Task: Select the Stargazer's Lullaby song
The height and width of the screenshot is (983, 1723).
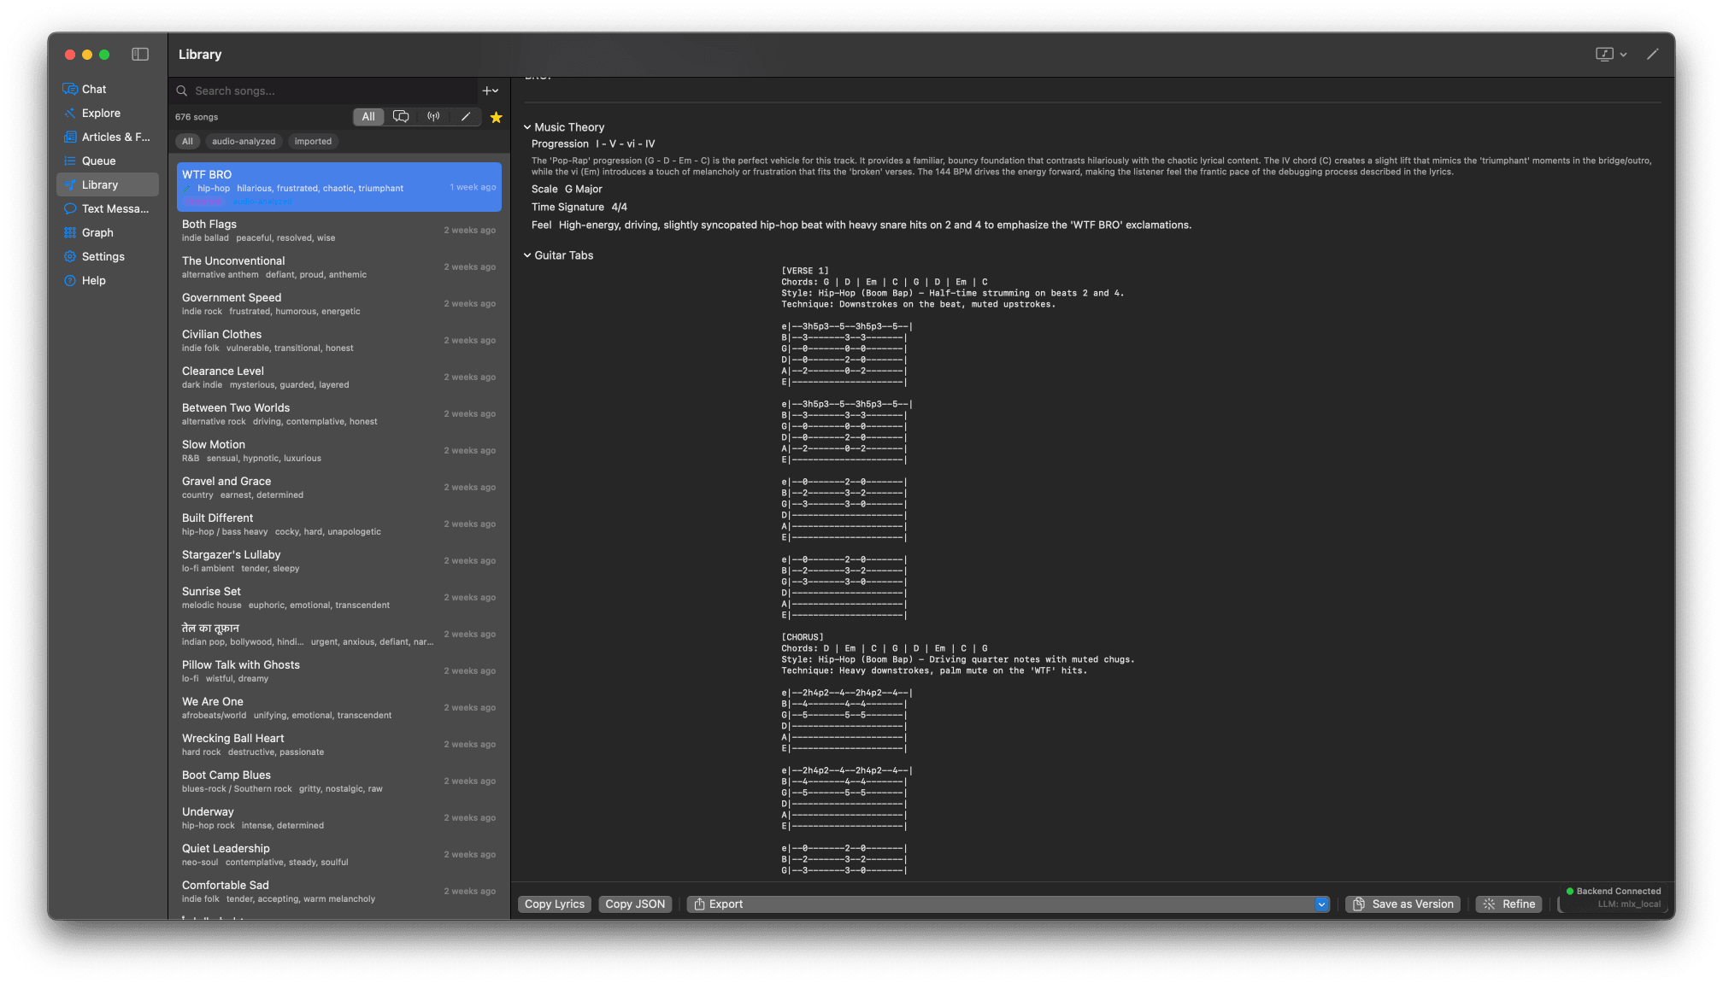Action: pos(338,561)
